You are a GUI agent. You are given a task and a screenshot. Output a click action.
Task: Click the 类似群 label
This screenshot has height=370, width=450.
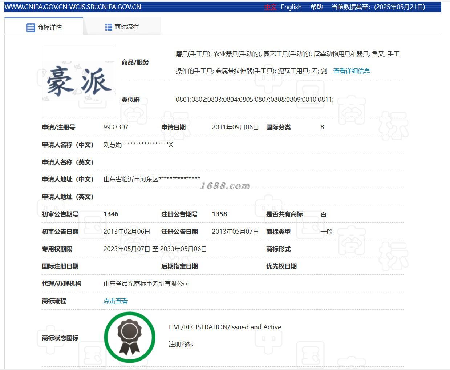coord(131,100)
